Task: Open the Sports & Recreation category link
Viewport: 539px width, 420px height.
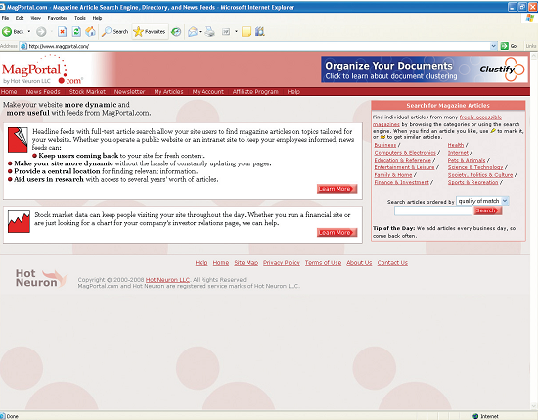Action: coord(473,182)
